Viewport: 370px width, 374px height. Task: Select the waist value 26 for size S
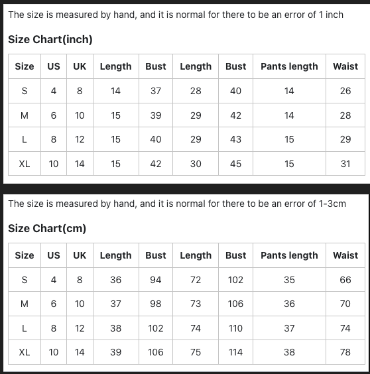pyautogui.click(x=345, y=91)
